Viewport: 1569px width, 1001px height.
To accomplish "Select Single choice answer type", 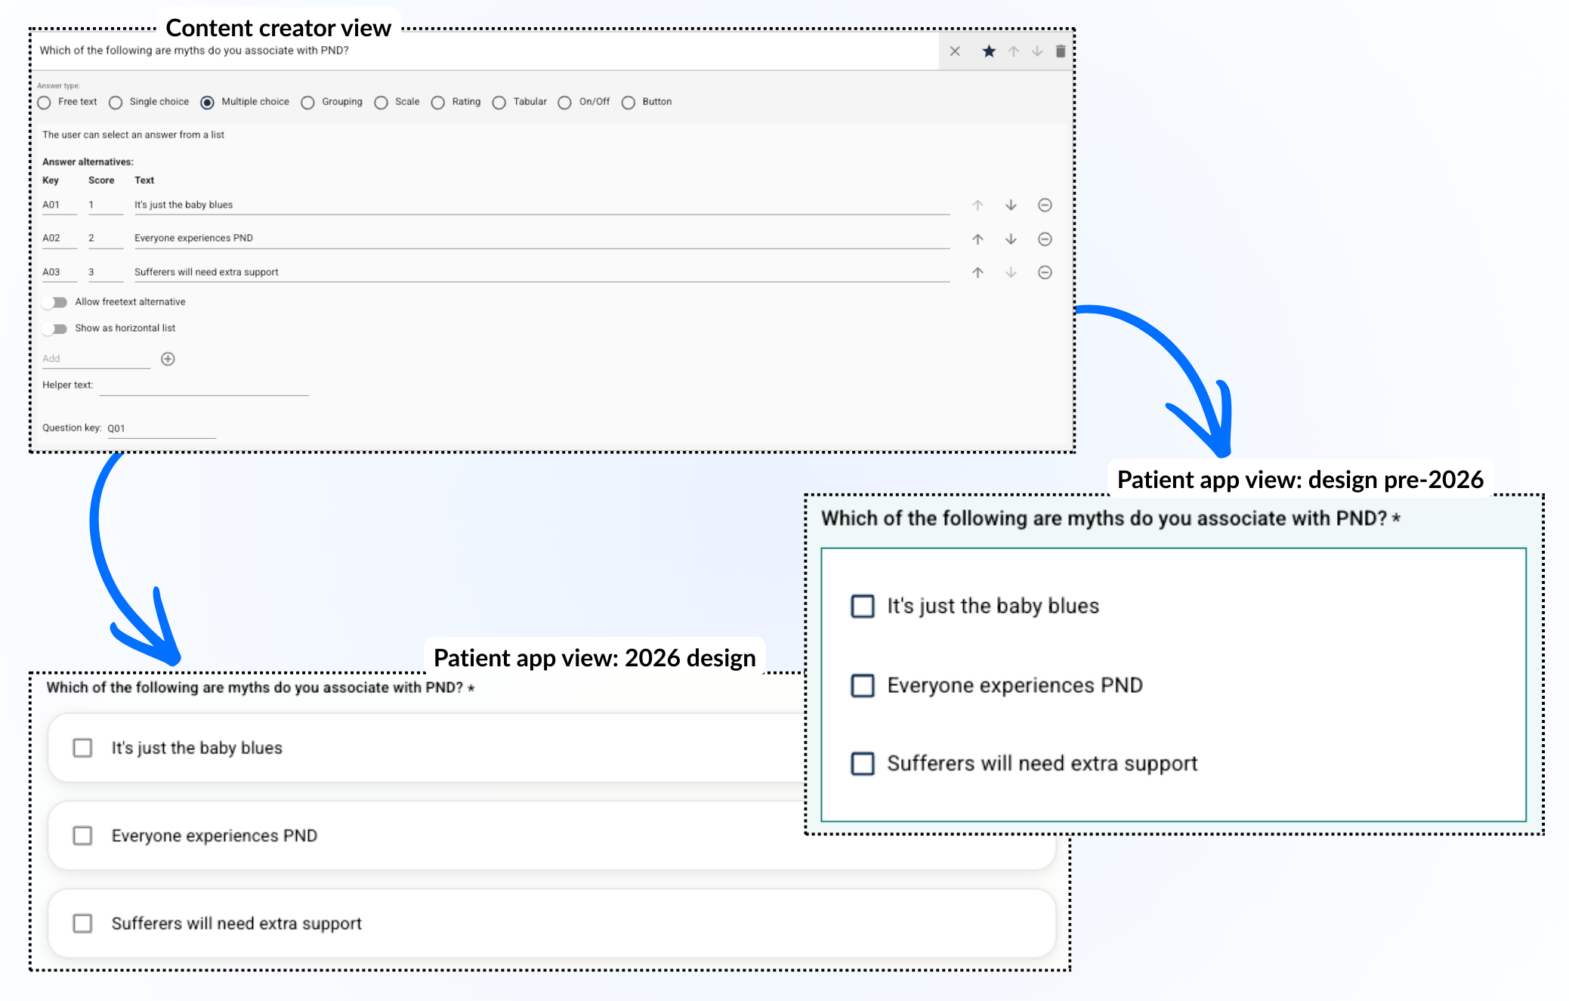I will [116, 103].
